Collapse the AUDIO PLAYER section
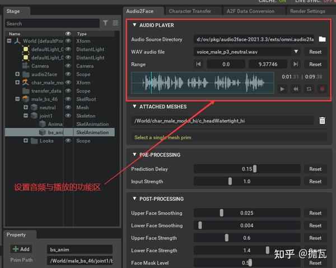 (x=134, y=25)
